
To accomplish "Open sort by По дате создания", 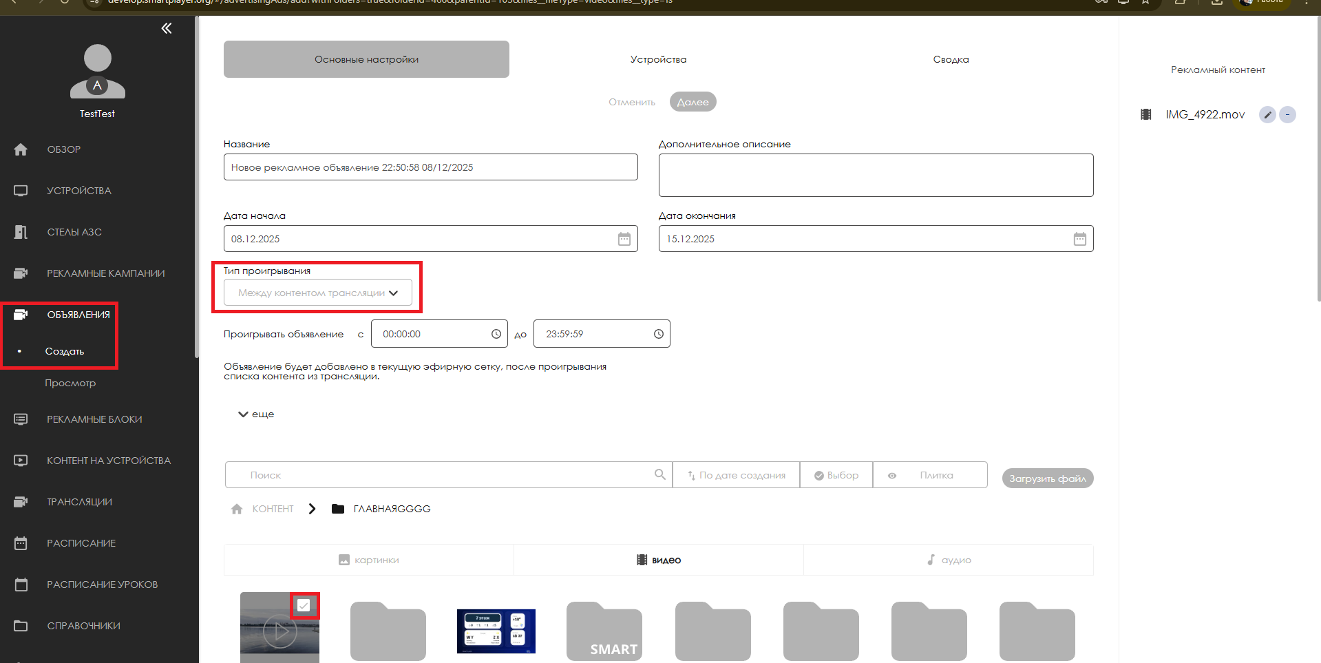I will 736,475.
